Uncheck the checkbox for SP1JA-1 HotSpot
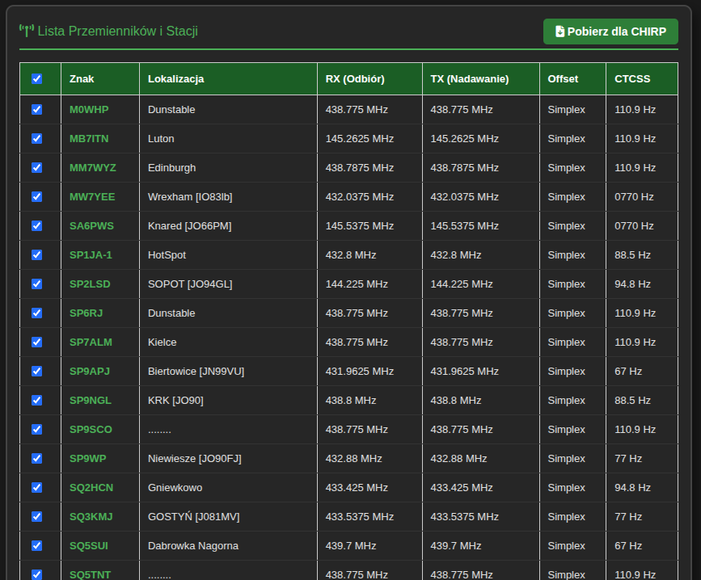This screenshot has width=701, height=580. pos(36,254)
